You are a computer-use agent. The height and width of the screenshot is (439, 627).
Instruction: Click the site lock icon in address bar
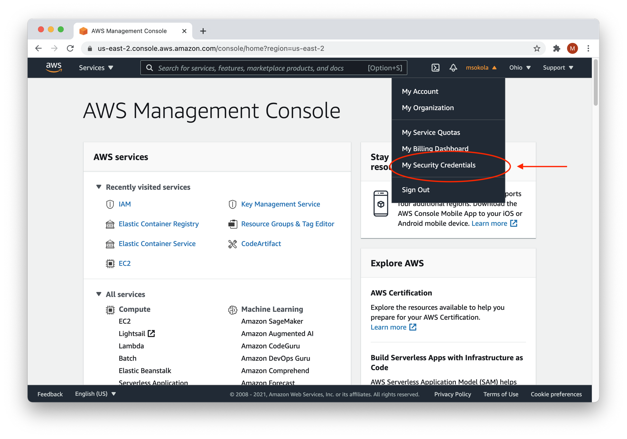[x=90, y=49]
